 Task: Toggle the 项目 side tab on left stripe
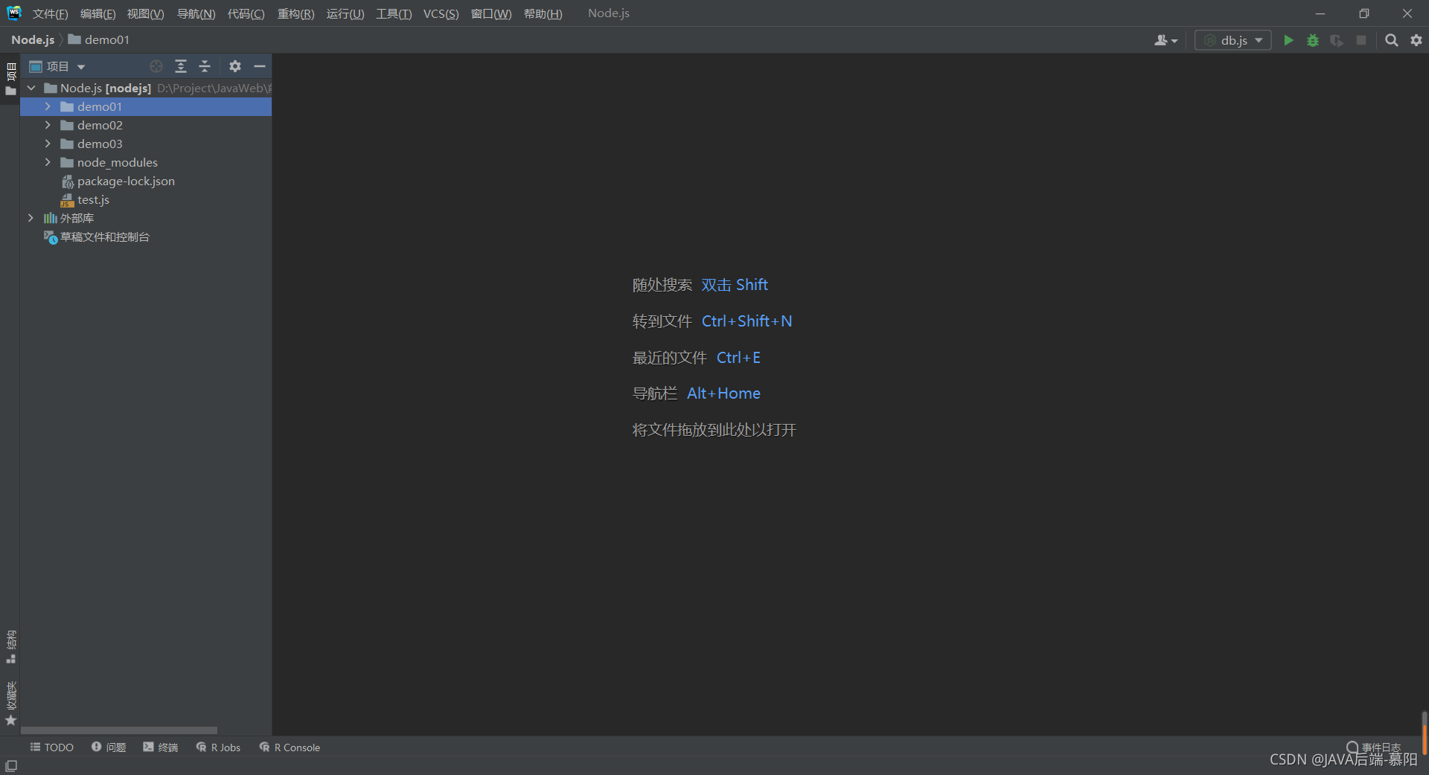[10, 80]
